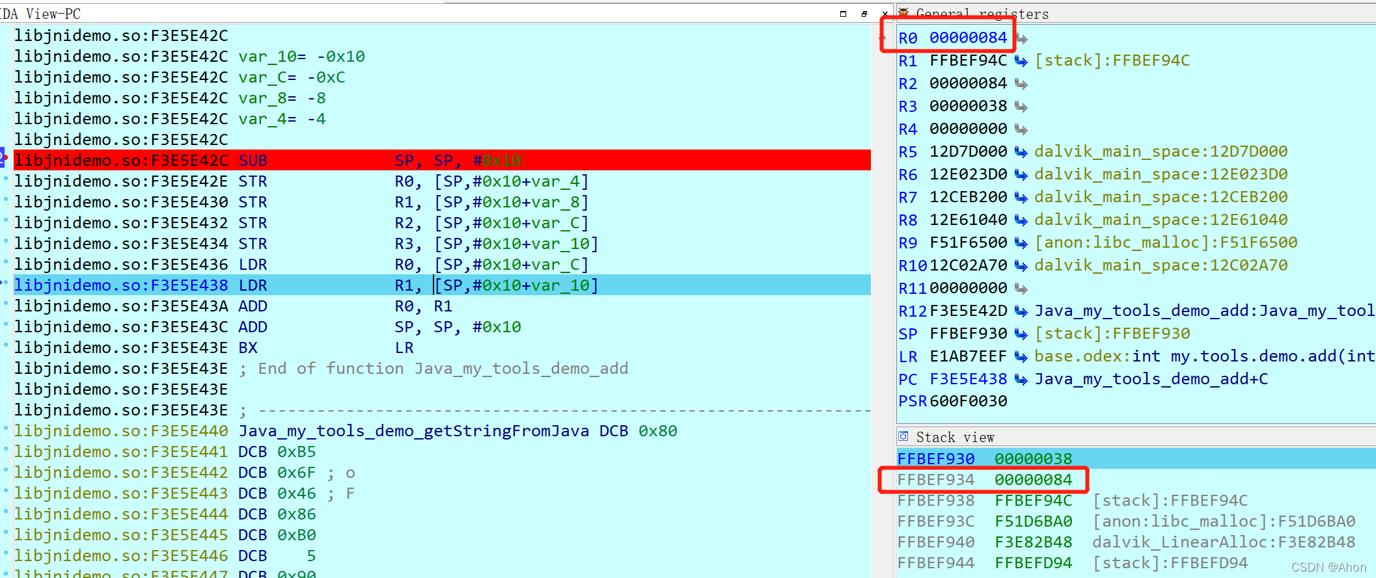1376x578 pixels.
Task: Select ADD SP, SP, #0x10 line
Action: pos(442,327)
